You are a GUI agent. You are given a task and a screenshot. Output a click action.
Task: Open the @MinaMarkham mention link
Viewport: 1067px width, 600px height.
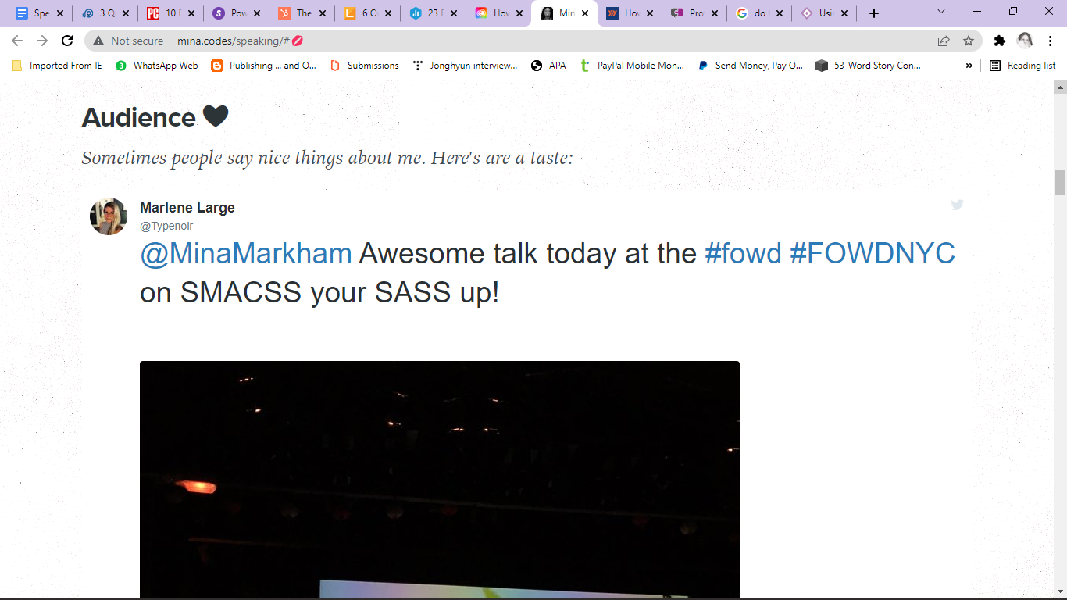tap(246, 253)
